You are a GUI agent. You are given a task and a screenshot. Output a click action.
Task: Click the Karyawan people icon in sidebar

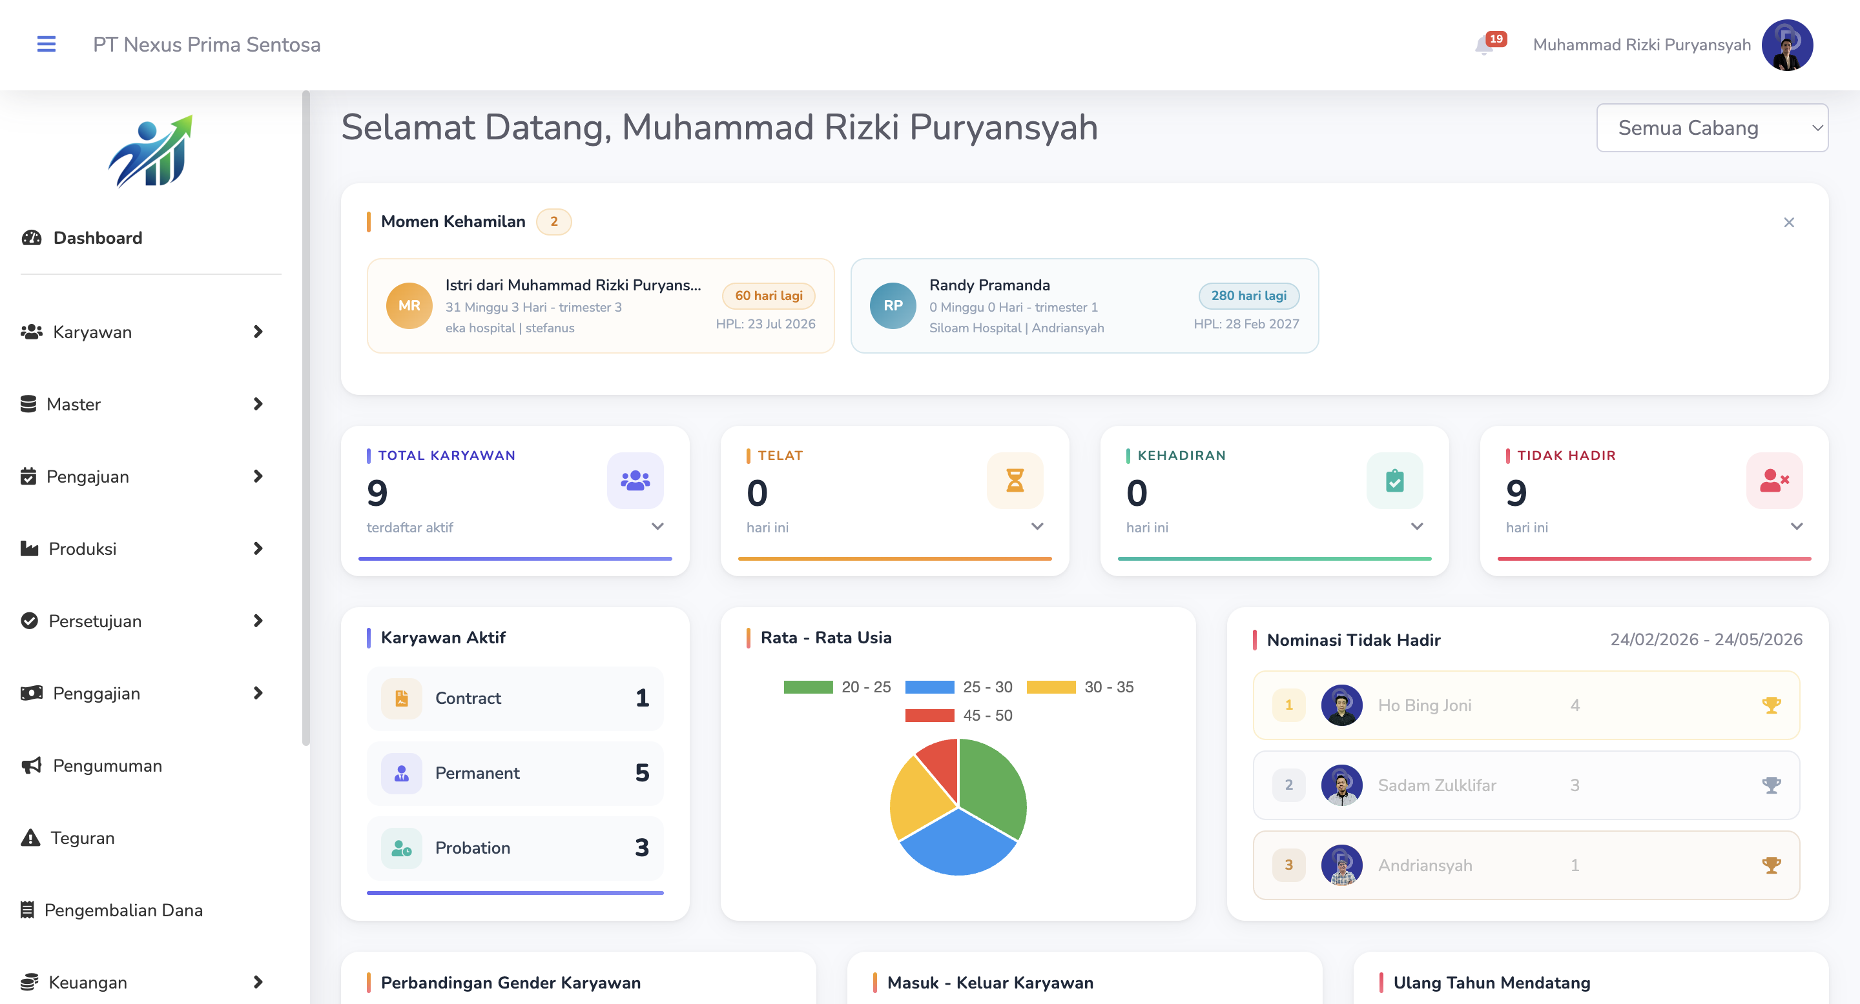point(31,332)
